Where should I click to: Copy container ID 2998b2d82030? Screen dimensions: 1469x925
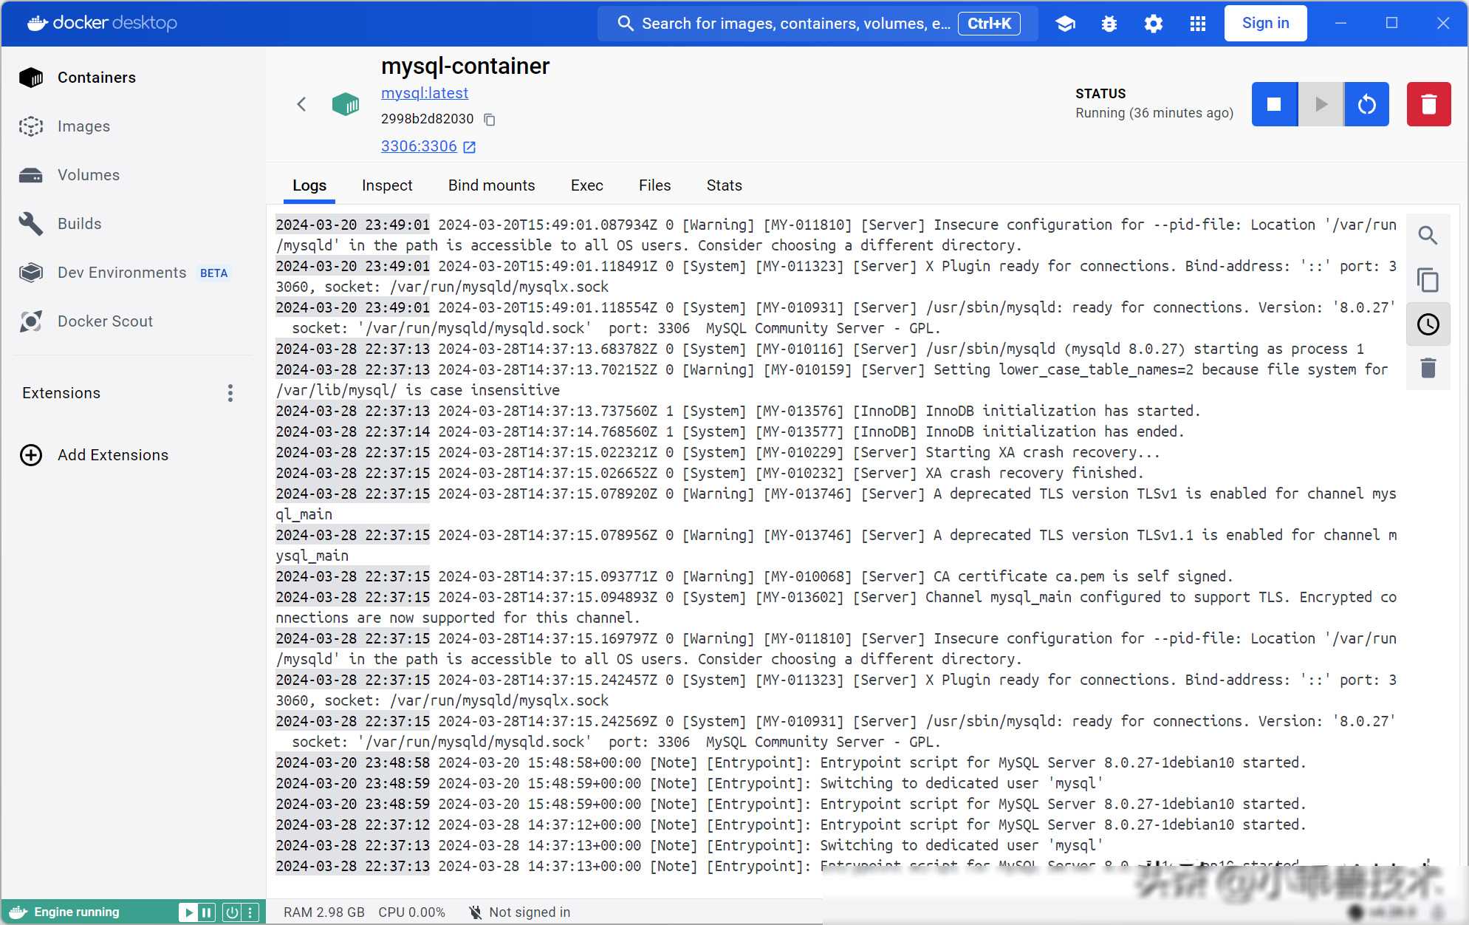coord(489,119)
